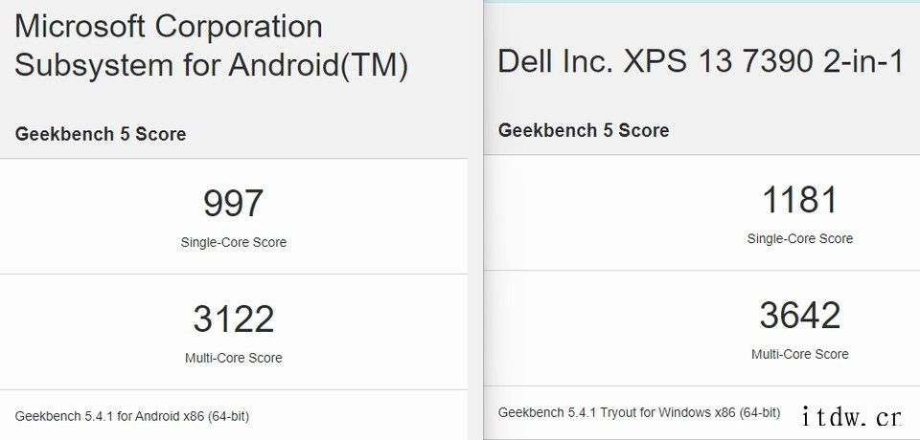Image resolution: width=920 pixels, height=440 pixels.
Task: Click the Geekbench 5.4.1 Tryout for Windows footer
Action: (x=639, y=412)
